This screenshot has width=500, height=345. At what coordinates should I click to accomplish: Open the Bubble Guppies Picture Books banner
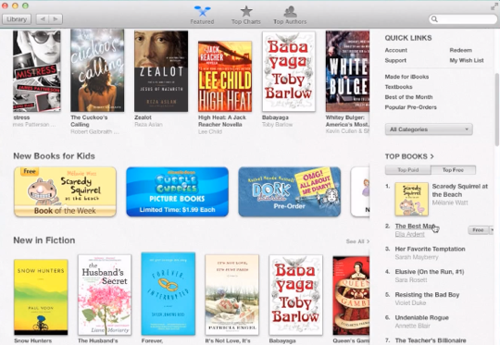pyautogui.click(x=177, y=191)
